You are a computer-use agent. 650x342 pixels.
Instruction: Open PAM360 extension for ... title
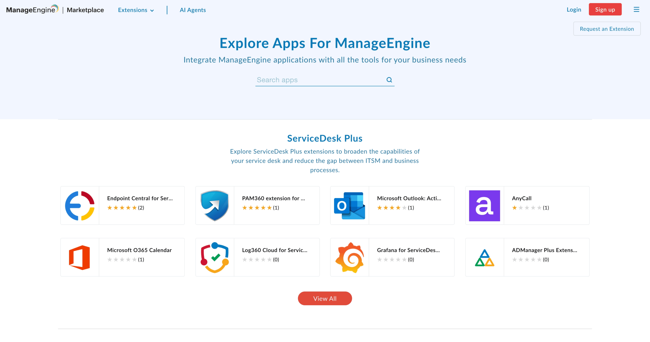pyautogui.click(x=273, y=198)
